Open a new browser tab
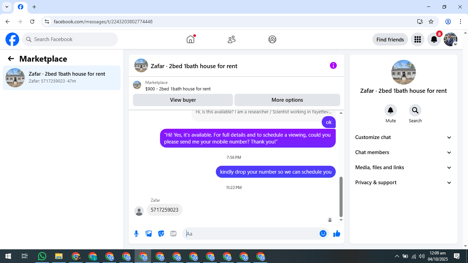Screen dimensions: 468x263 pyautogui.click(x=34, y=7)
